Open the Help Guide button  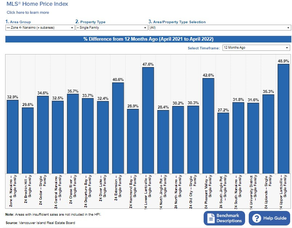coord(269,218)
